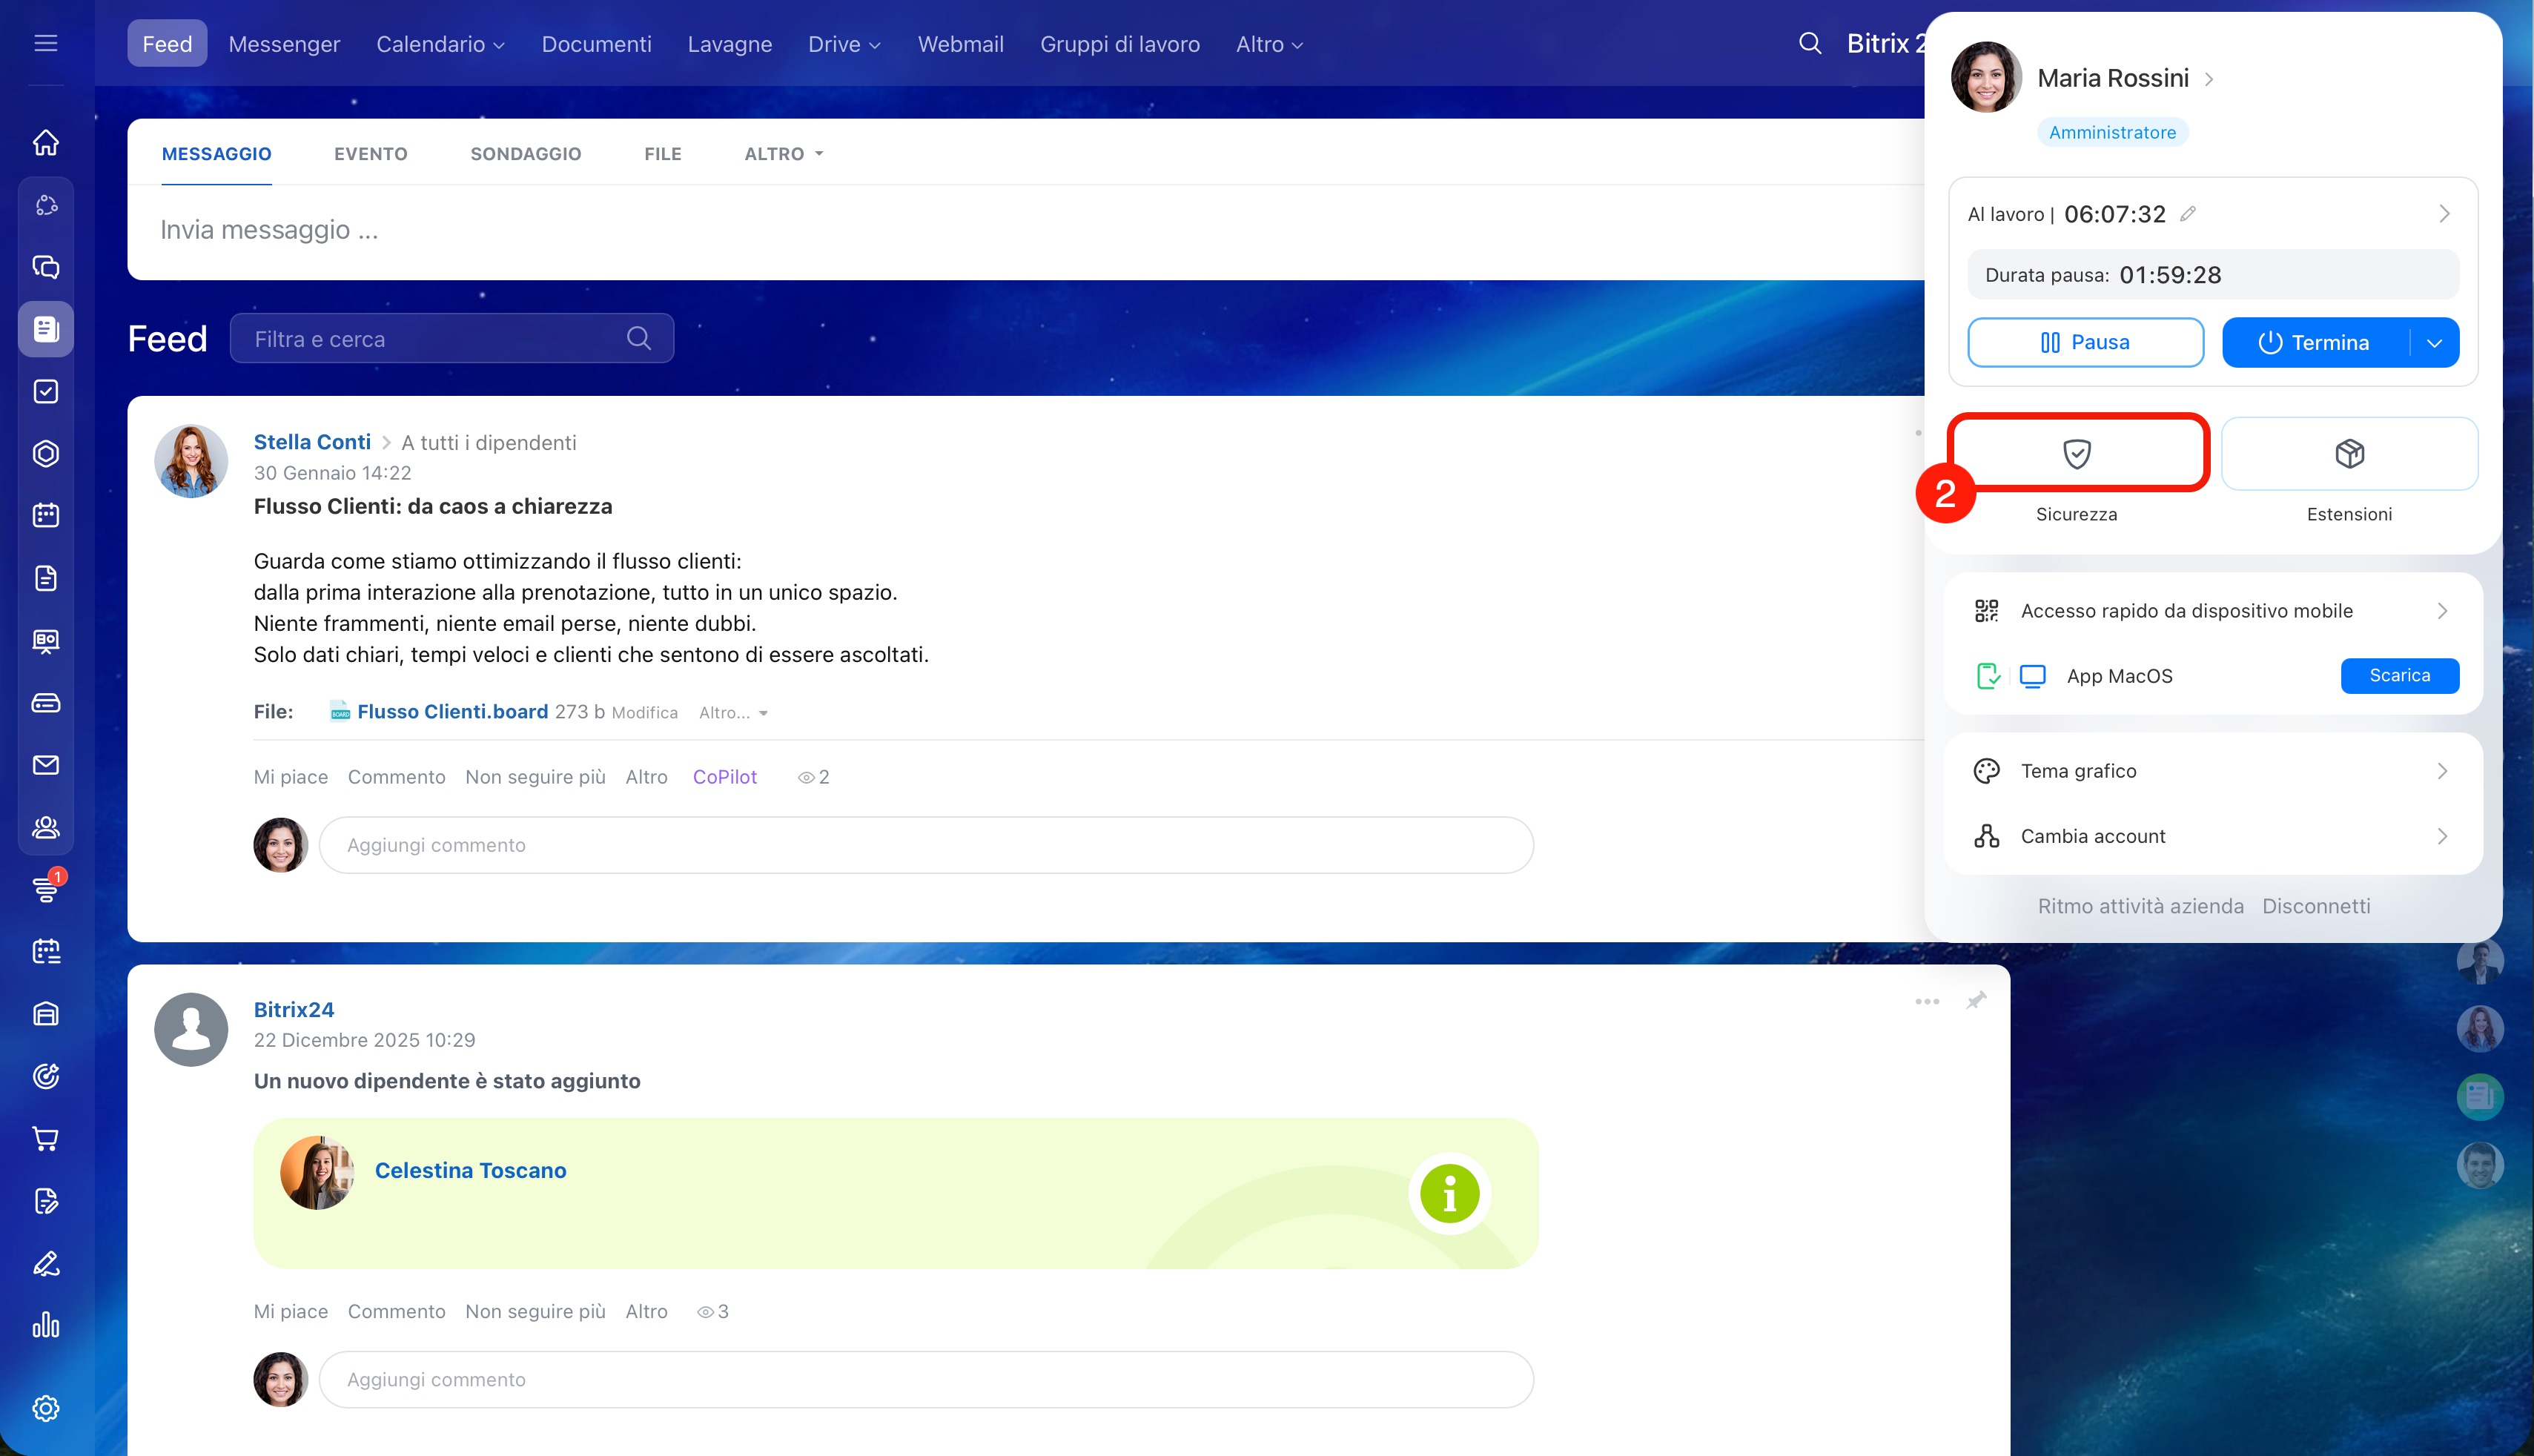Toggle Non seguire più on Stella's post
2534x1456 pixels.
(x=535, y=777)
